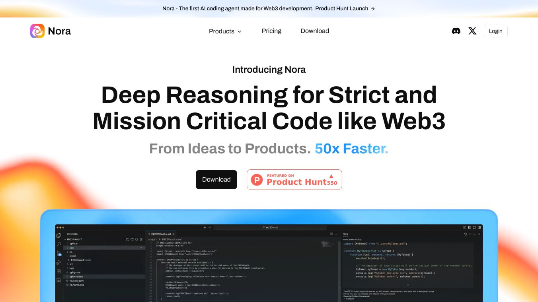This screenshot has height=302, width=538.
Task: Click the "Introducing Nora" heading
Action: [269, 70]
